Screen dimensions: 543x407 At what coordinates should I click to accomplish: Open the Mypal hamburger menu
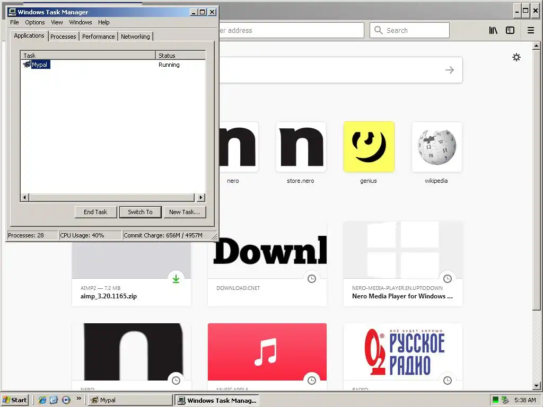click(x=530, y=30)
